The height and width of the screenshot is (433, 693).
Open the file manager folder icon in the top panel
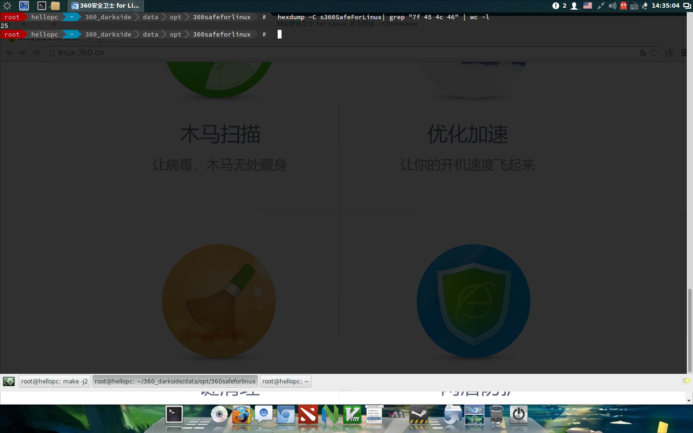[x=55, y=6]
